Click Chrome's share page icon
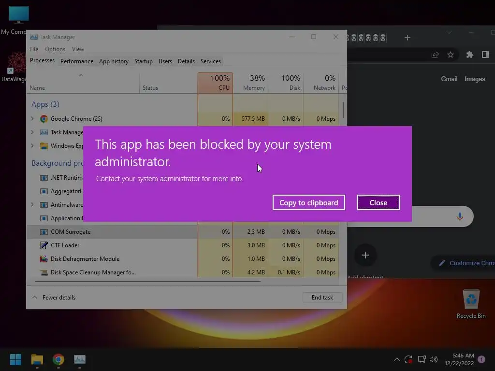This screenshot has height=371, width=495. (435, 55)
